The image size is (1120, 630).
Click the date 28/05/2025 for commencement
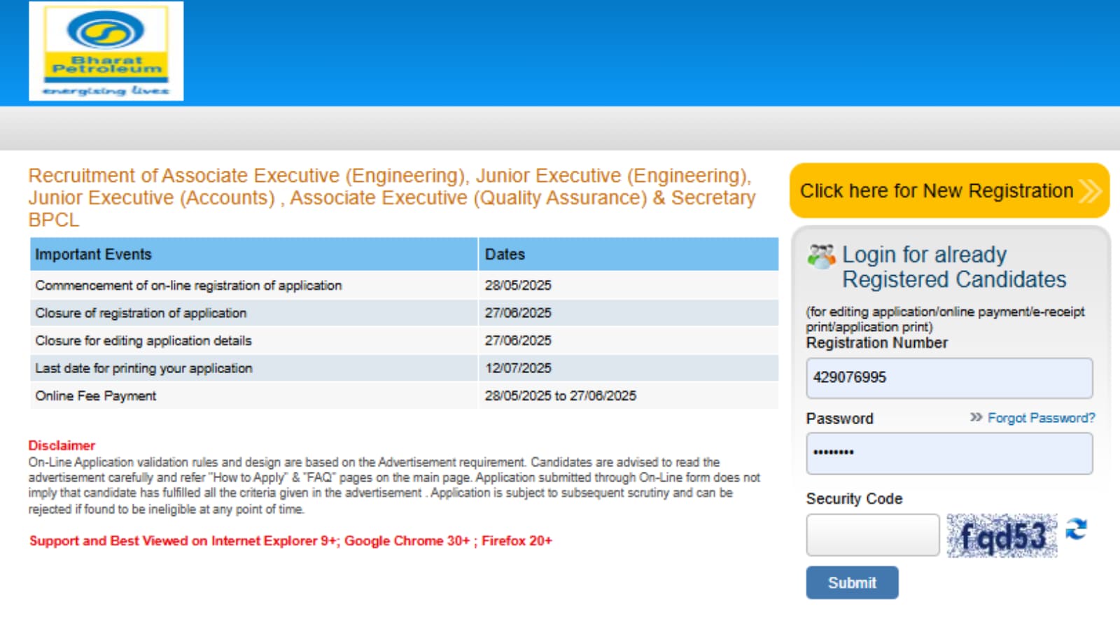click(x=518, y=286)
